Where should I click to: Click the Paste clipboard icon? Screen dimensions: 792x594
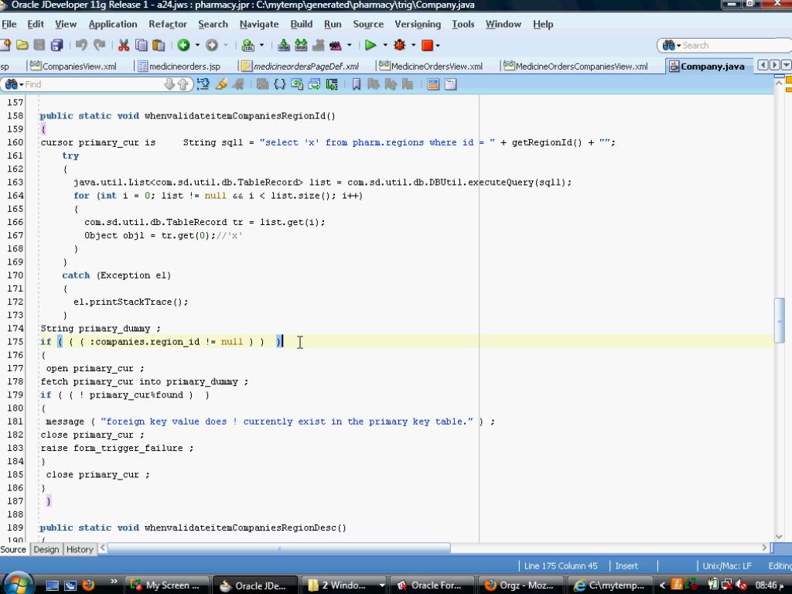[159, 46]
